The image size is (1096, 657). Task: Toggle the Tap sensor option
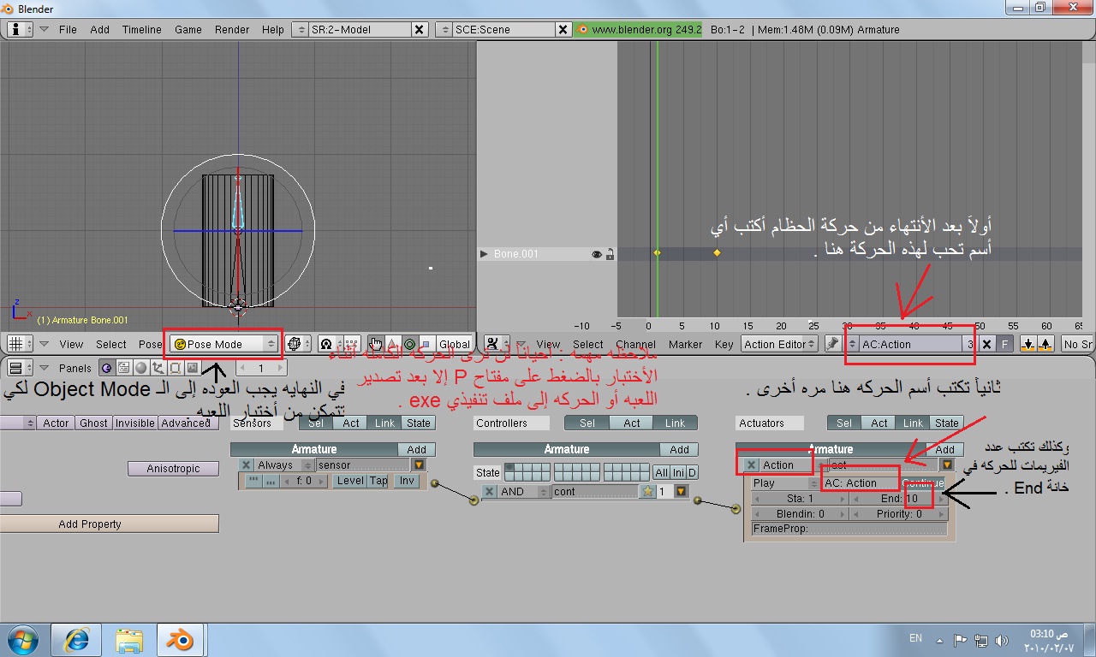378,481
